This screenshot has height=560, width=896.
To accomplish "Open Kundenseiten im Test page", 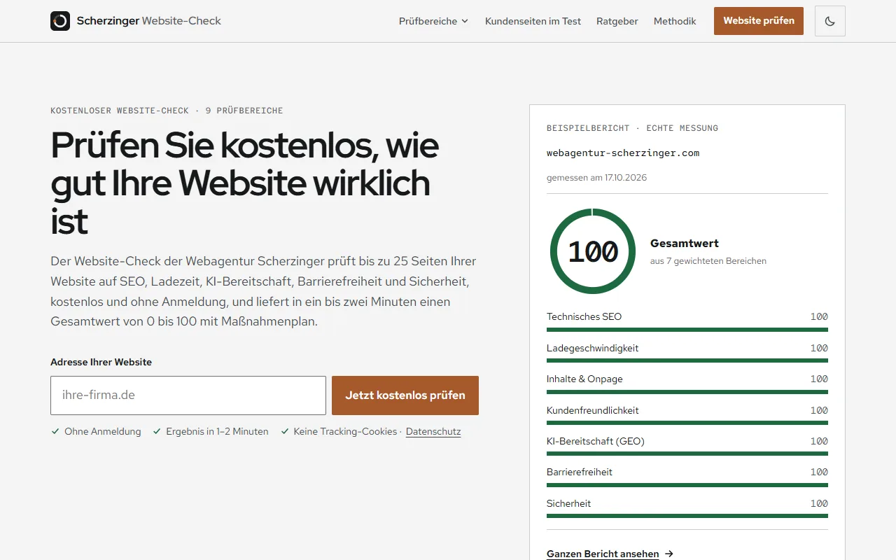I will (x=533, y=21).
